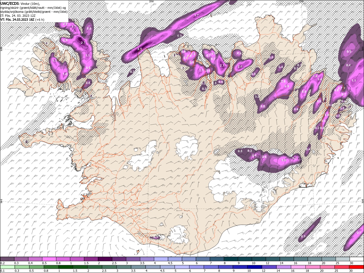The image size is (364, 273).
Task: Click the 'slydda/snjókoma' legend description line
Action: tap(34, 12)
